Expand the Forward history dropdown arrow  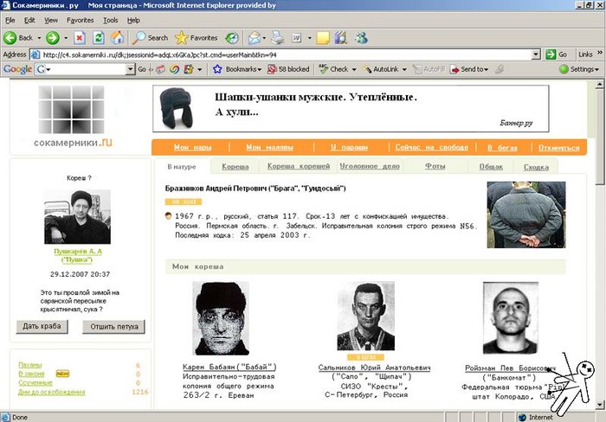coord(66,38)
